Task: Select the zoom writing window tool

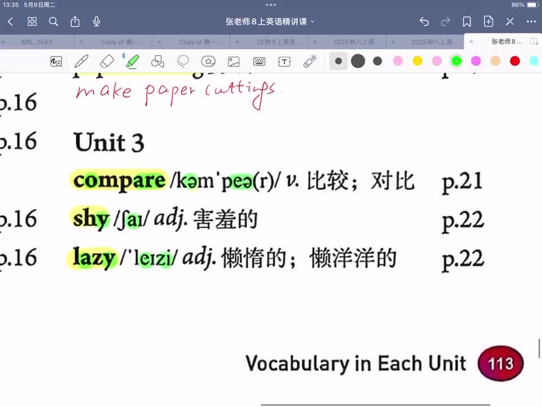Action: 56,62
